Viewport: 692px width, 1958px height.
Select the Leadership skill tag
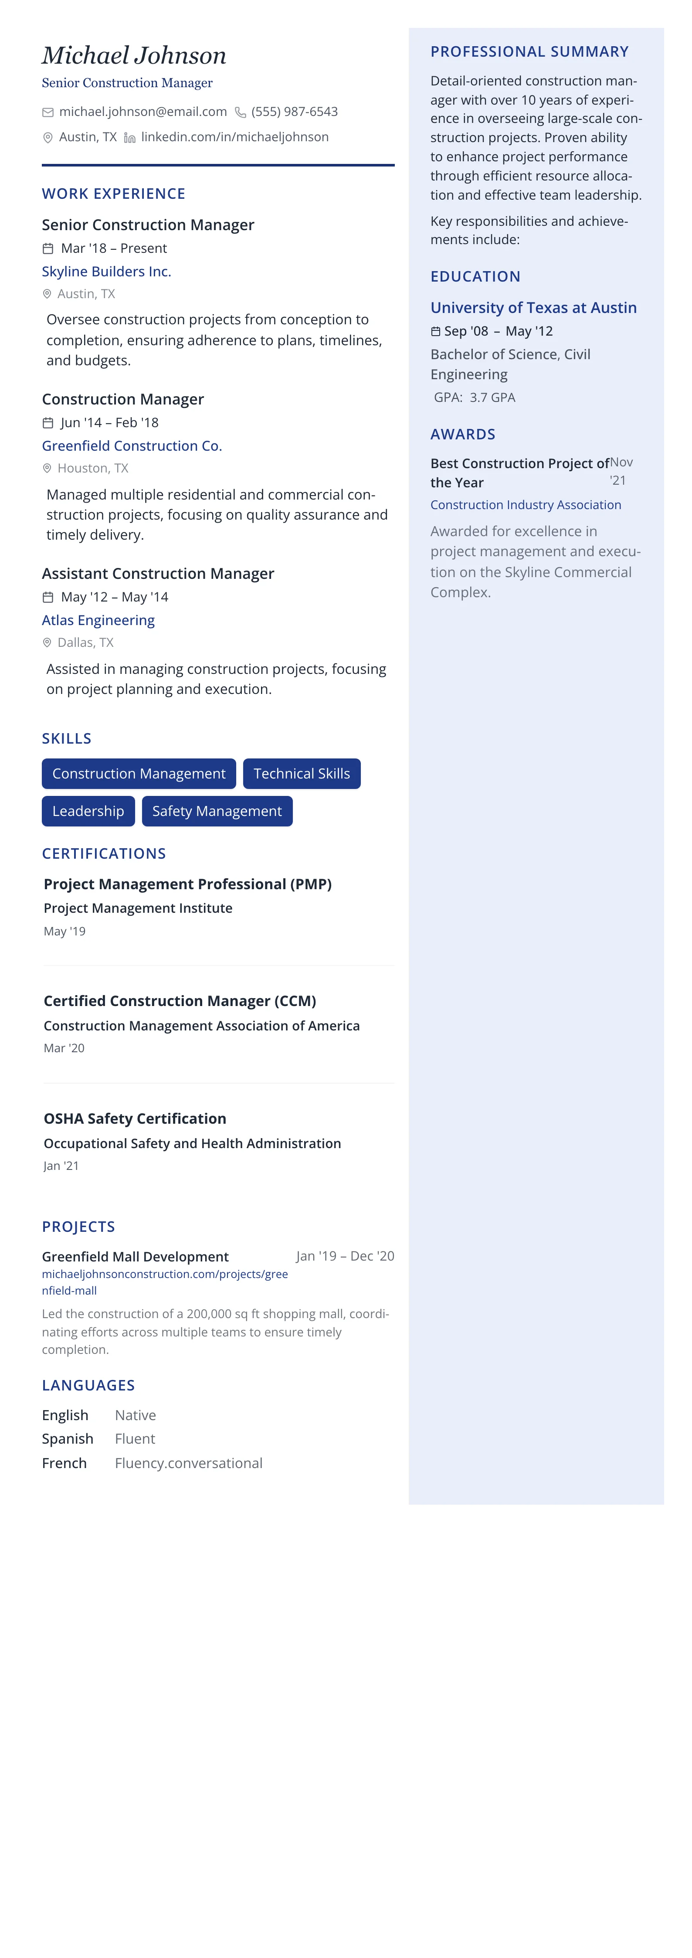pos(88,811)
